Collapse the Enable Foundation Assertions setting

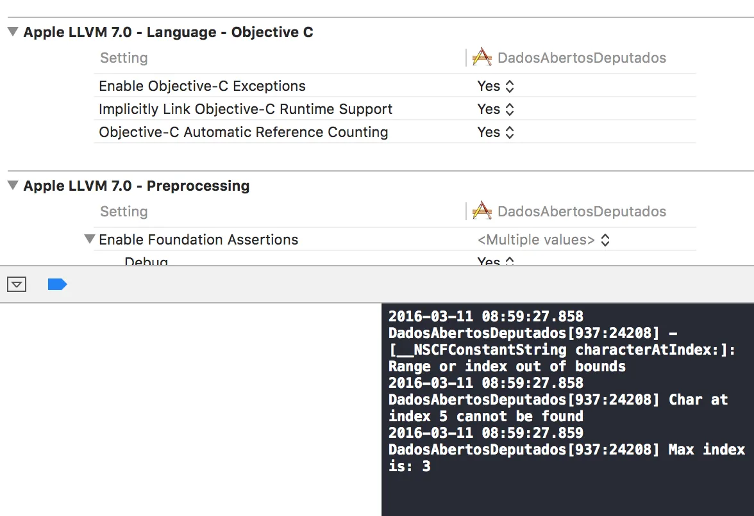click(89, 239)
